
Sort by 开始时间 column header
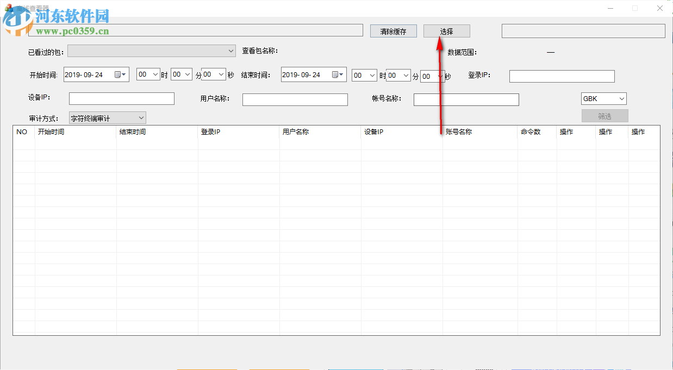(x=76, y=132)
